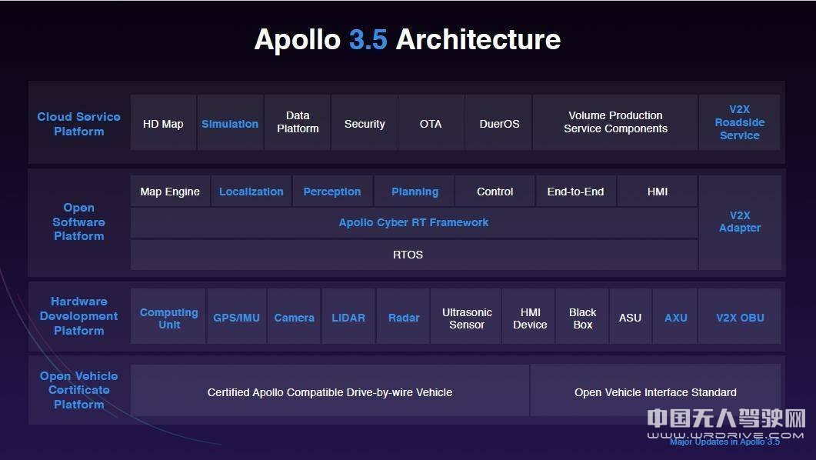The image size is (816, 460).
Task: Click the Security module icon
Action: tap(364, 123)
